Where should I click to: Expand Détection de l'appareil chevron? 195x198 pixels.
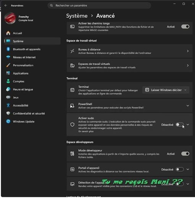tap(188, 184)
